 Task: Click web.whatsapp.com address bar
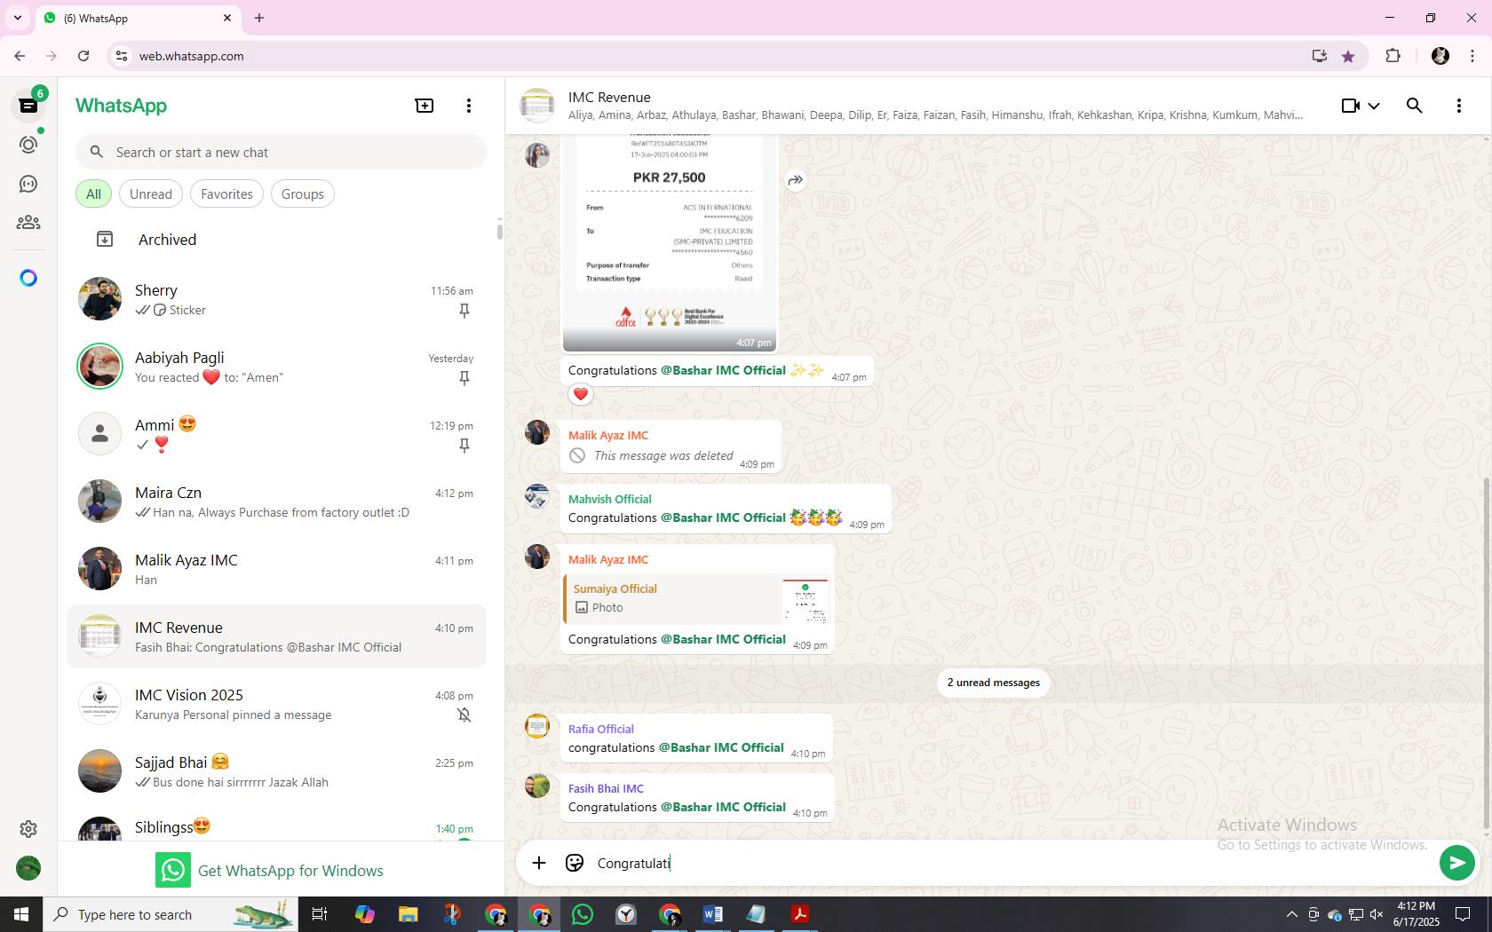[710, 56]
